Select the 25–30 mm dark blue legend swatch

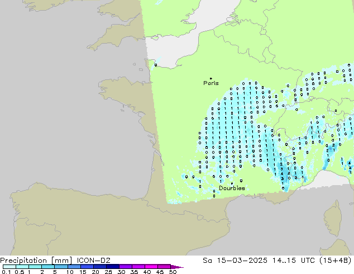click(113, 267)
